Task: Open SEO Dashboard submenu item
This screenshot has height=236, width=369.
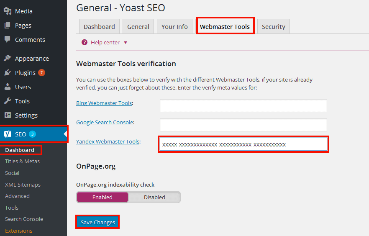Action: pyautogui.click(x=20, y=150)
